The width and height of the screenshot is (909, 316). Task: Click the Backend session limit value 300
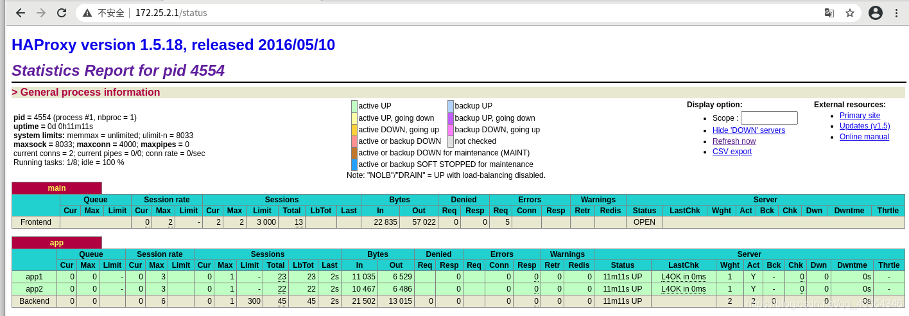(255, 301)
